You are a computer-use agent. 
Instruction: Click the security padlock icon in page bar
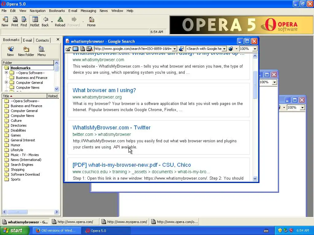(x=68, y=49)
